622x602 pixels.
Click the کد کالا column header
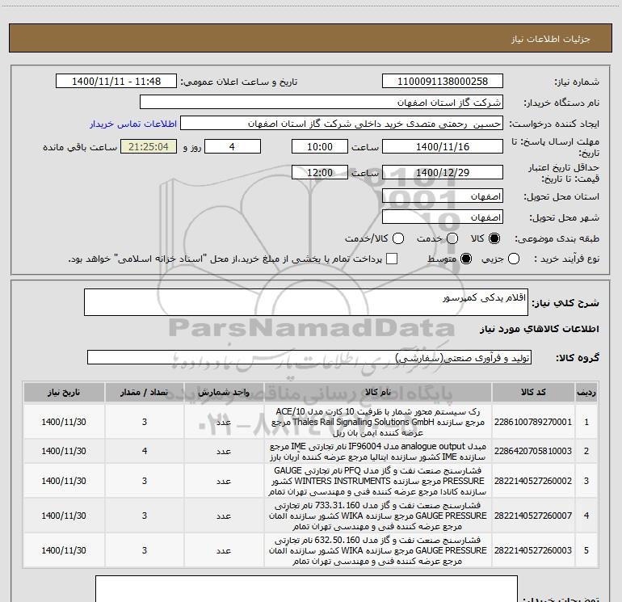[533, 393]
